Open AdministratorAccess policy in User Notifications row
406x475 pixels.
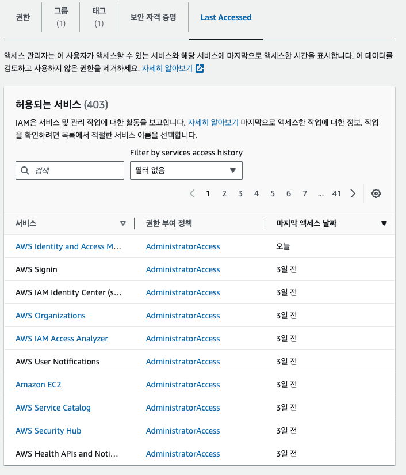[183, 362]
